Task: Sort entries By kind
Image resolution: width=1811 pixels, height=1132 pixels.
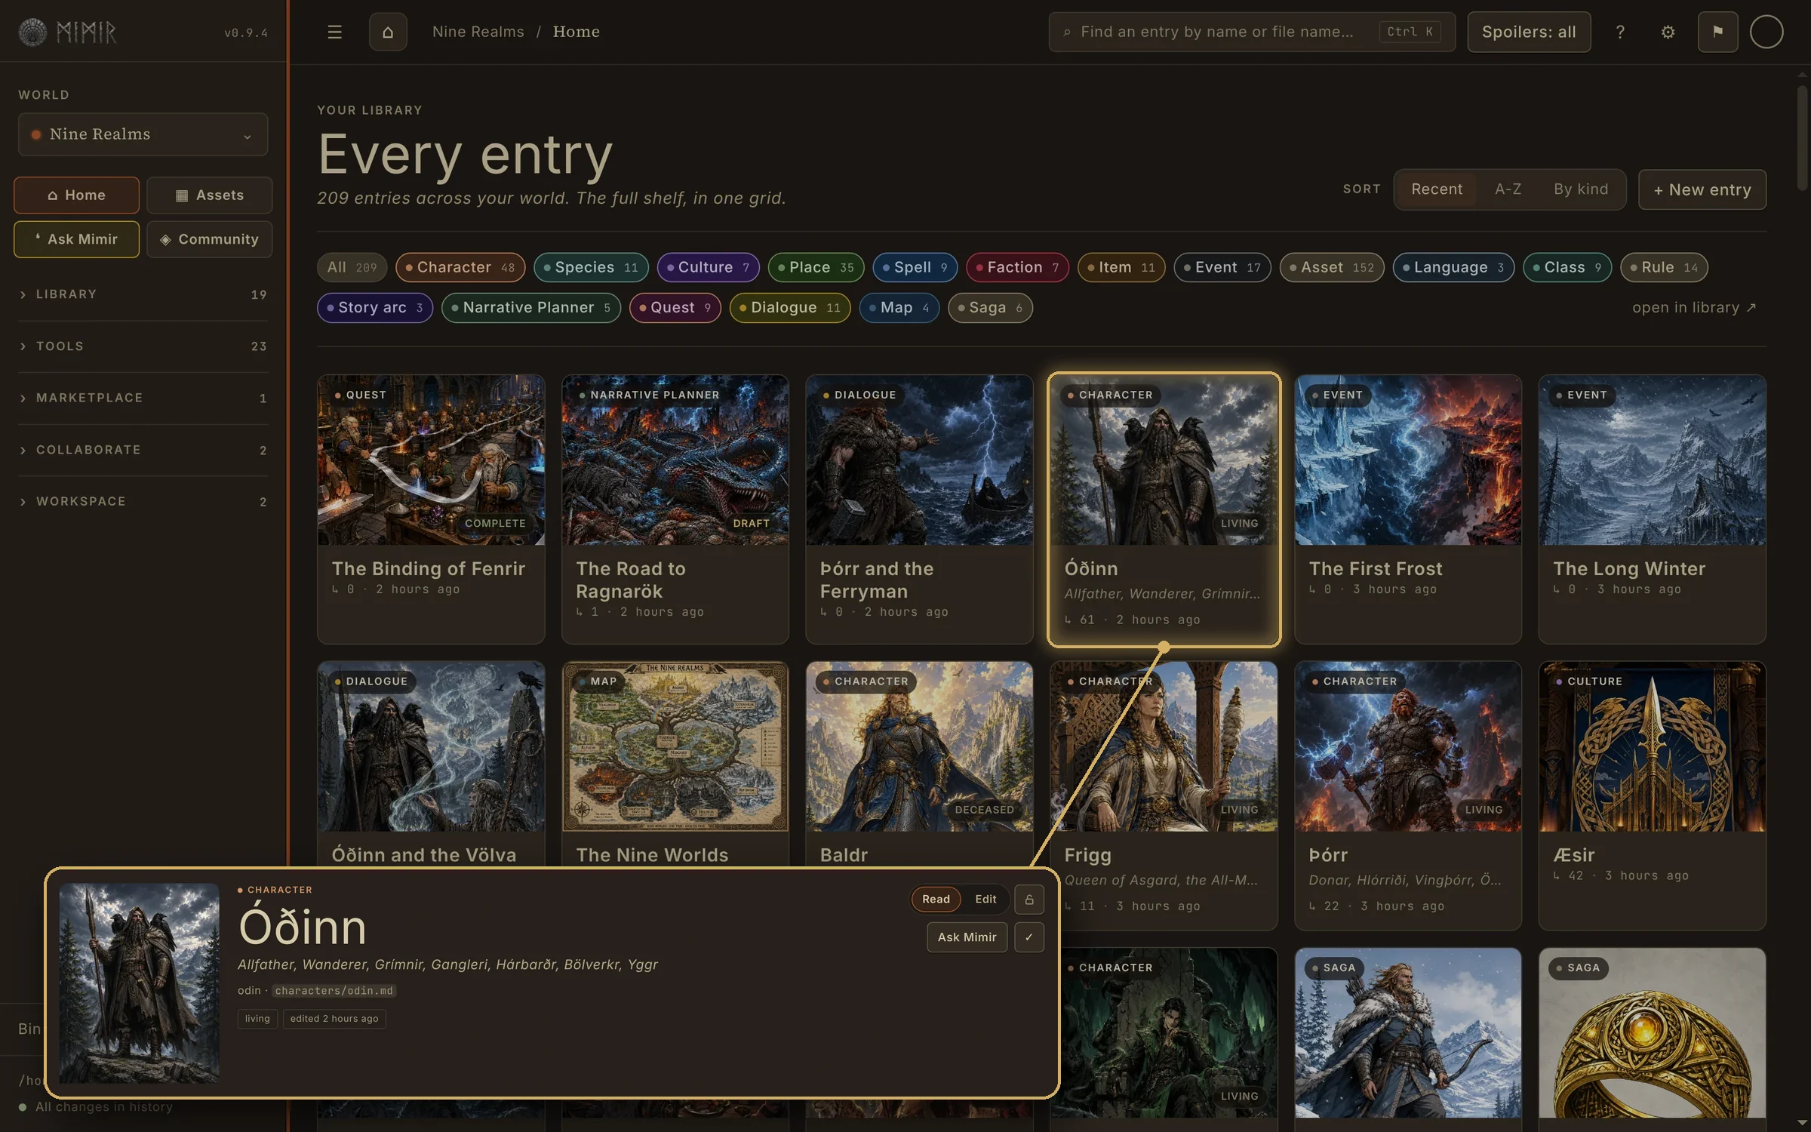Action: click(x=1581, y=189)
